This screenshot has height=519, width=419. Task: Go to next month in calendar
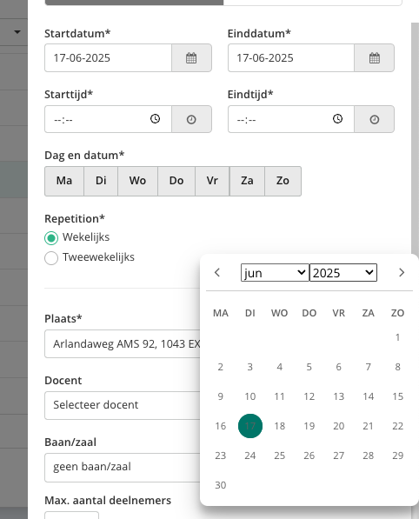(x=402, y=273)
